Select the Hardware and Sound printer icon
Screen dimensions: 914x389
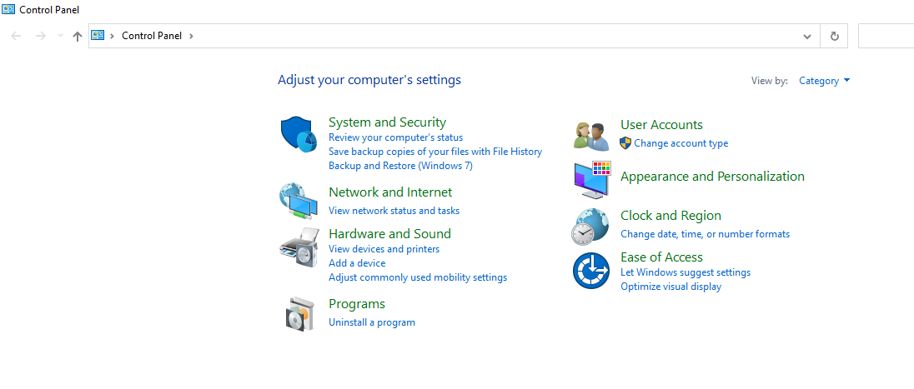(299, 247)
